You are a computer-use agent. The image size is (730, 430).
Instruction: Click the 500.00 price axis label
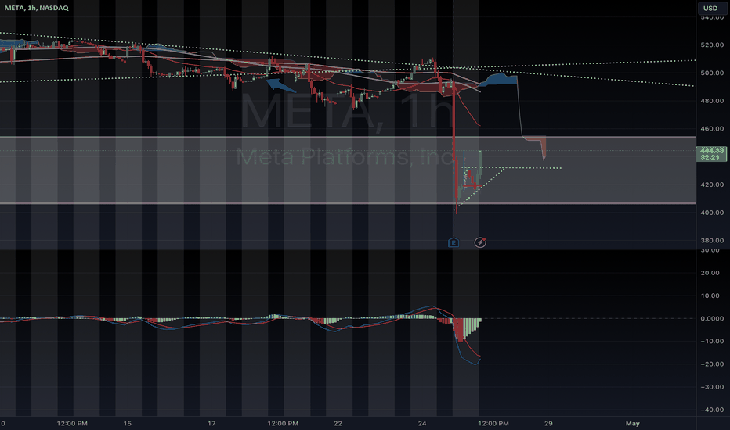[x=712, y=73]
